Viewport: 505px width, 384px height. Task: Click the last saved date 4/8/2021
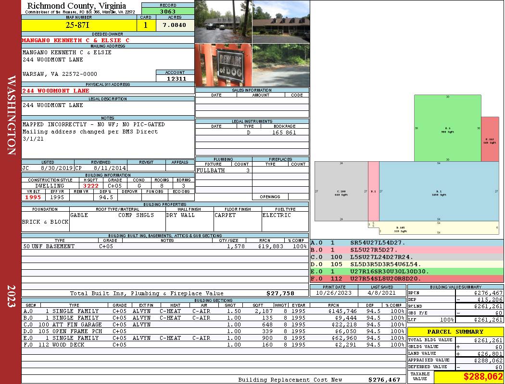point(382,293)
